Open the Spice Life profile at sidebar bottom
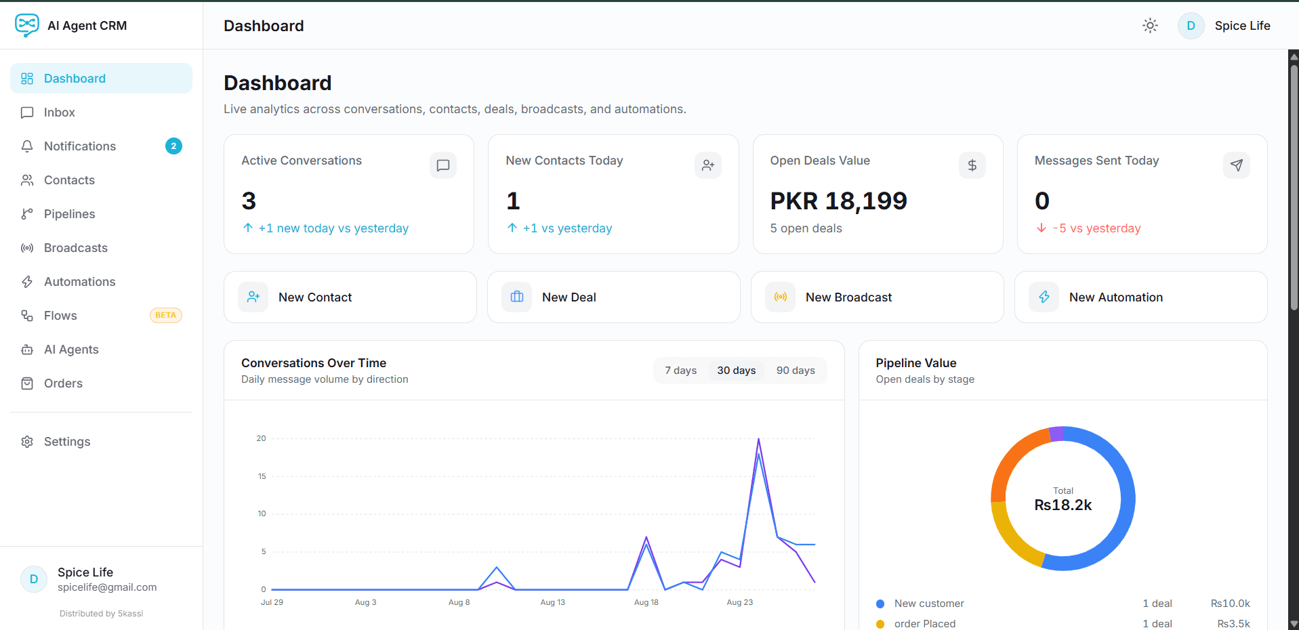Viewport: 1299px width, 630px height. click(x=102, y=579)
